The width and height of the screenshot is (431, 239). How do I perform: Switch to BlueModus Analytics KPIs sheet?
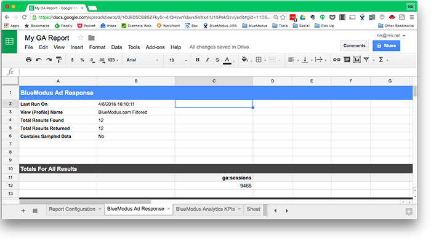(x=205, y=209)
